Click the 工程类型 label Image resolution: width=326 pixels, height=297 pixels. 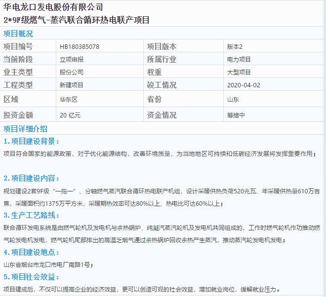tap(18, 85)
